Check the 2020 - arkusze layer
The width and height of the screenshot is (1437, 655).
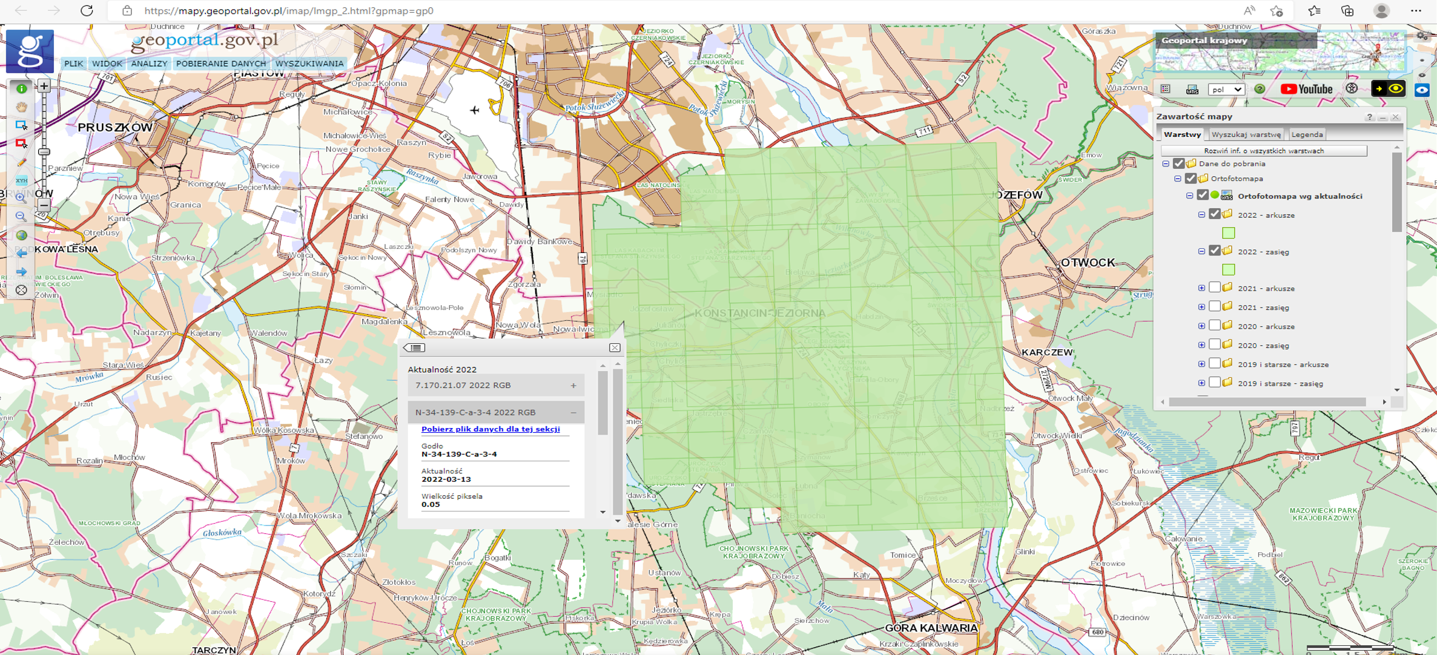1214,326
